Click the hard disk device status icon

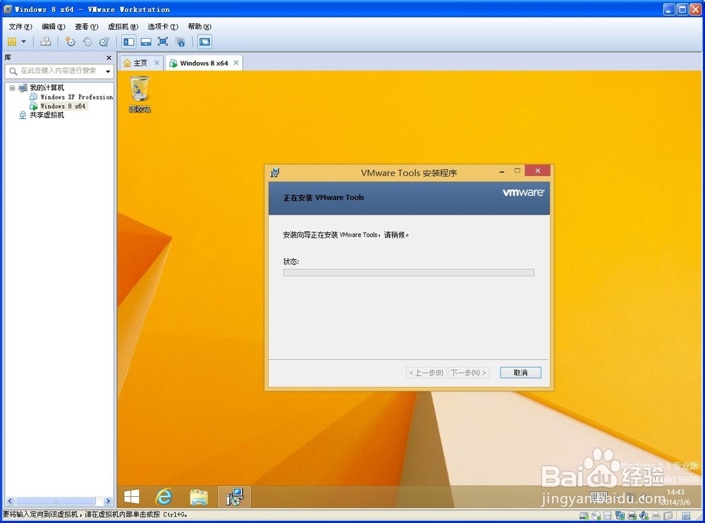[x=584, y=515]
